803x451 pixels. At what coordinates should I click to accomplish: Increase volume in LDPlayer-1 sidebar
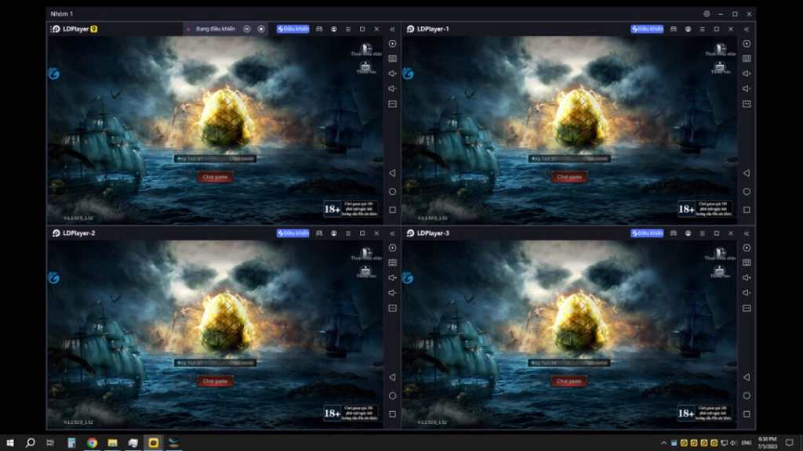coord(747,74)
